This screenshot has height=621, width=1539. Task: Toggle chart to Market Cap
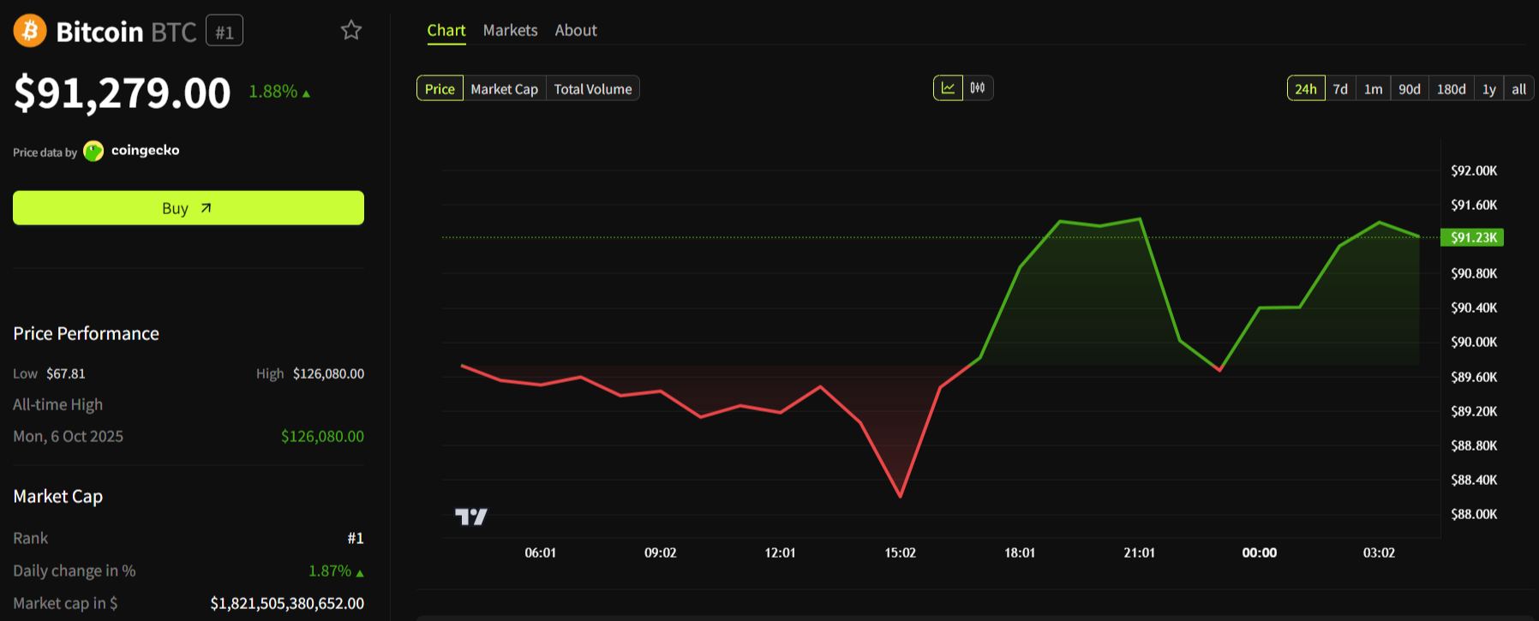(x=504, y=89)
